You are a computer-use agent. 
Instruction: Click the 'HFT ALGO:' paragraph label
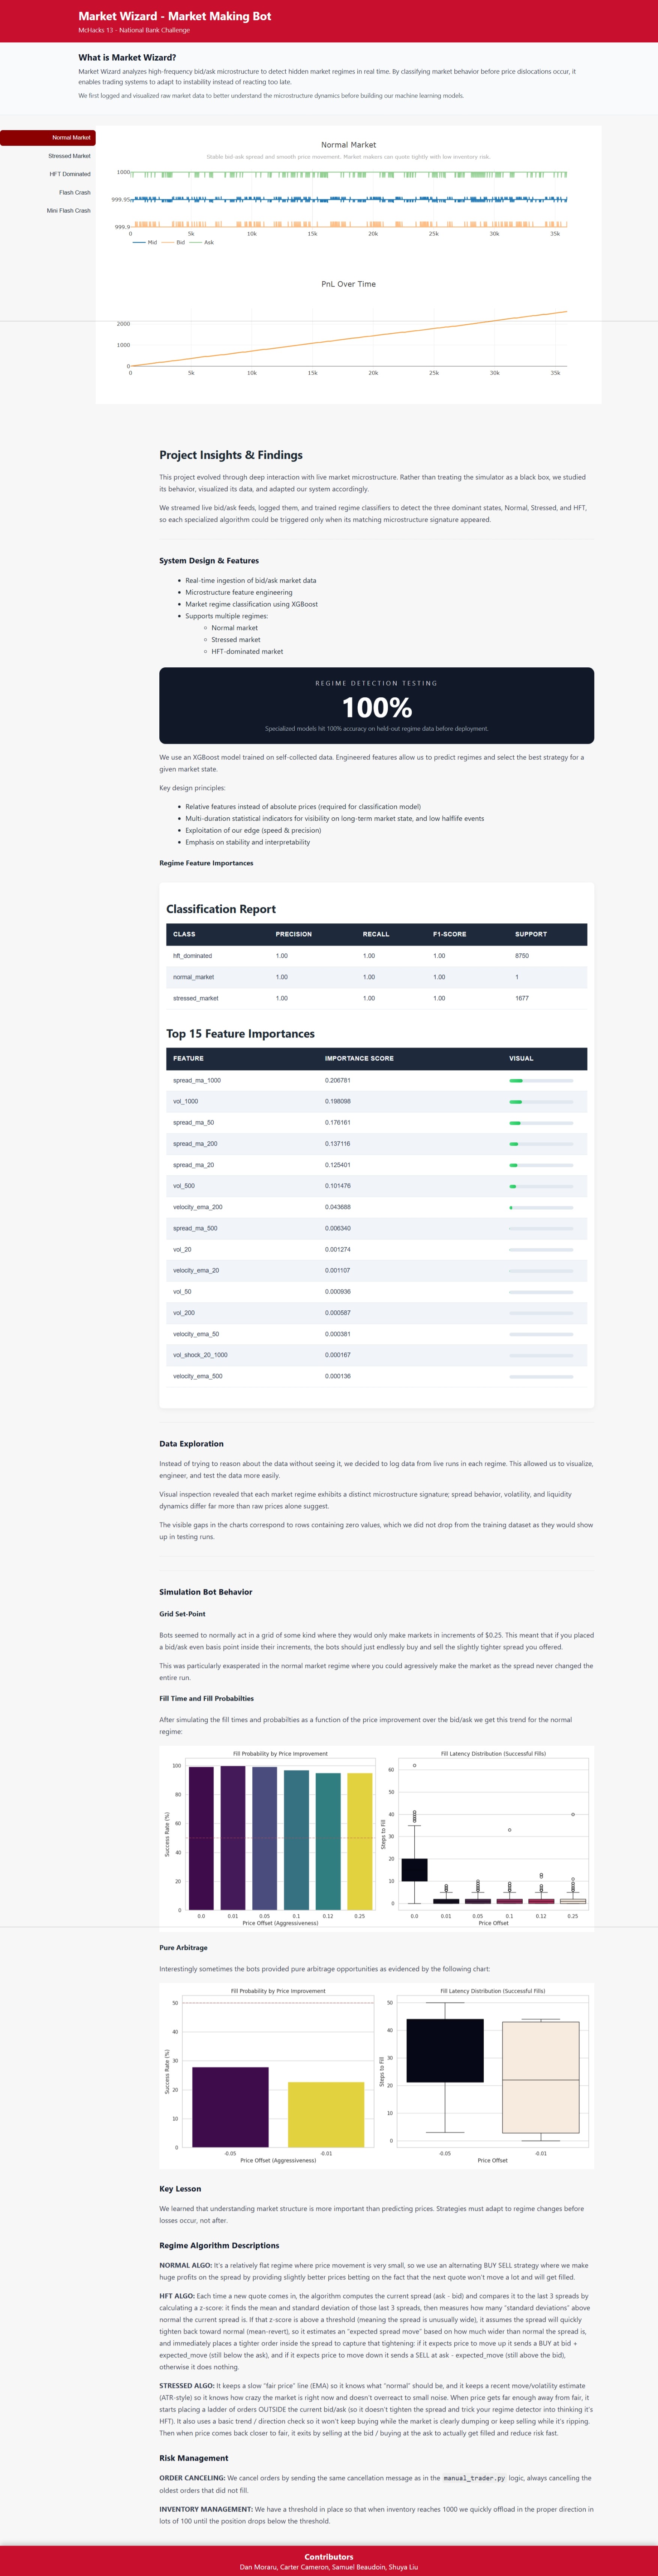point(177,2296)
